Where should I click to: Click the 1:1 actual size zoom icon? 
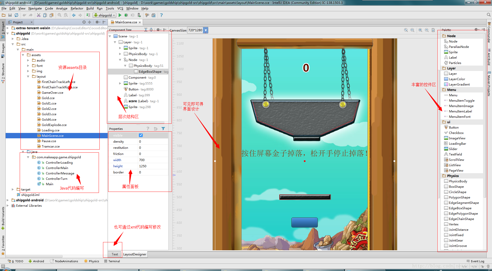(412, 30)
